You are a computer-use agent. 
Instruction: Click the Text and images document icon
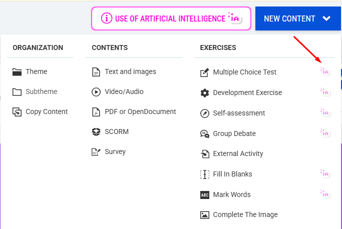point(96,72)
